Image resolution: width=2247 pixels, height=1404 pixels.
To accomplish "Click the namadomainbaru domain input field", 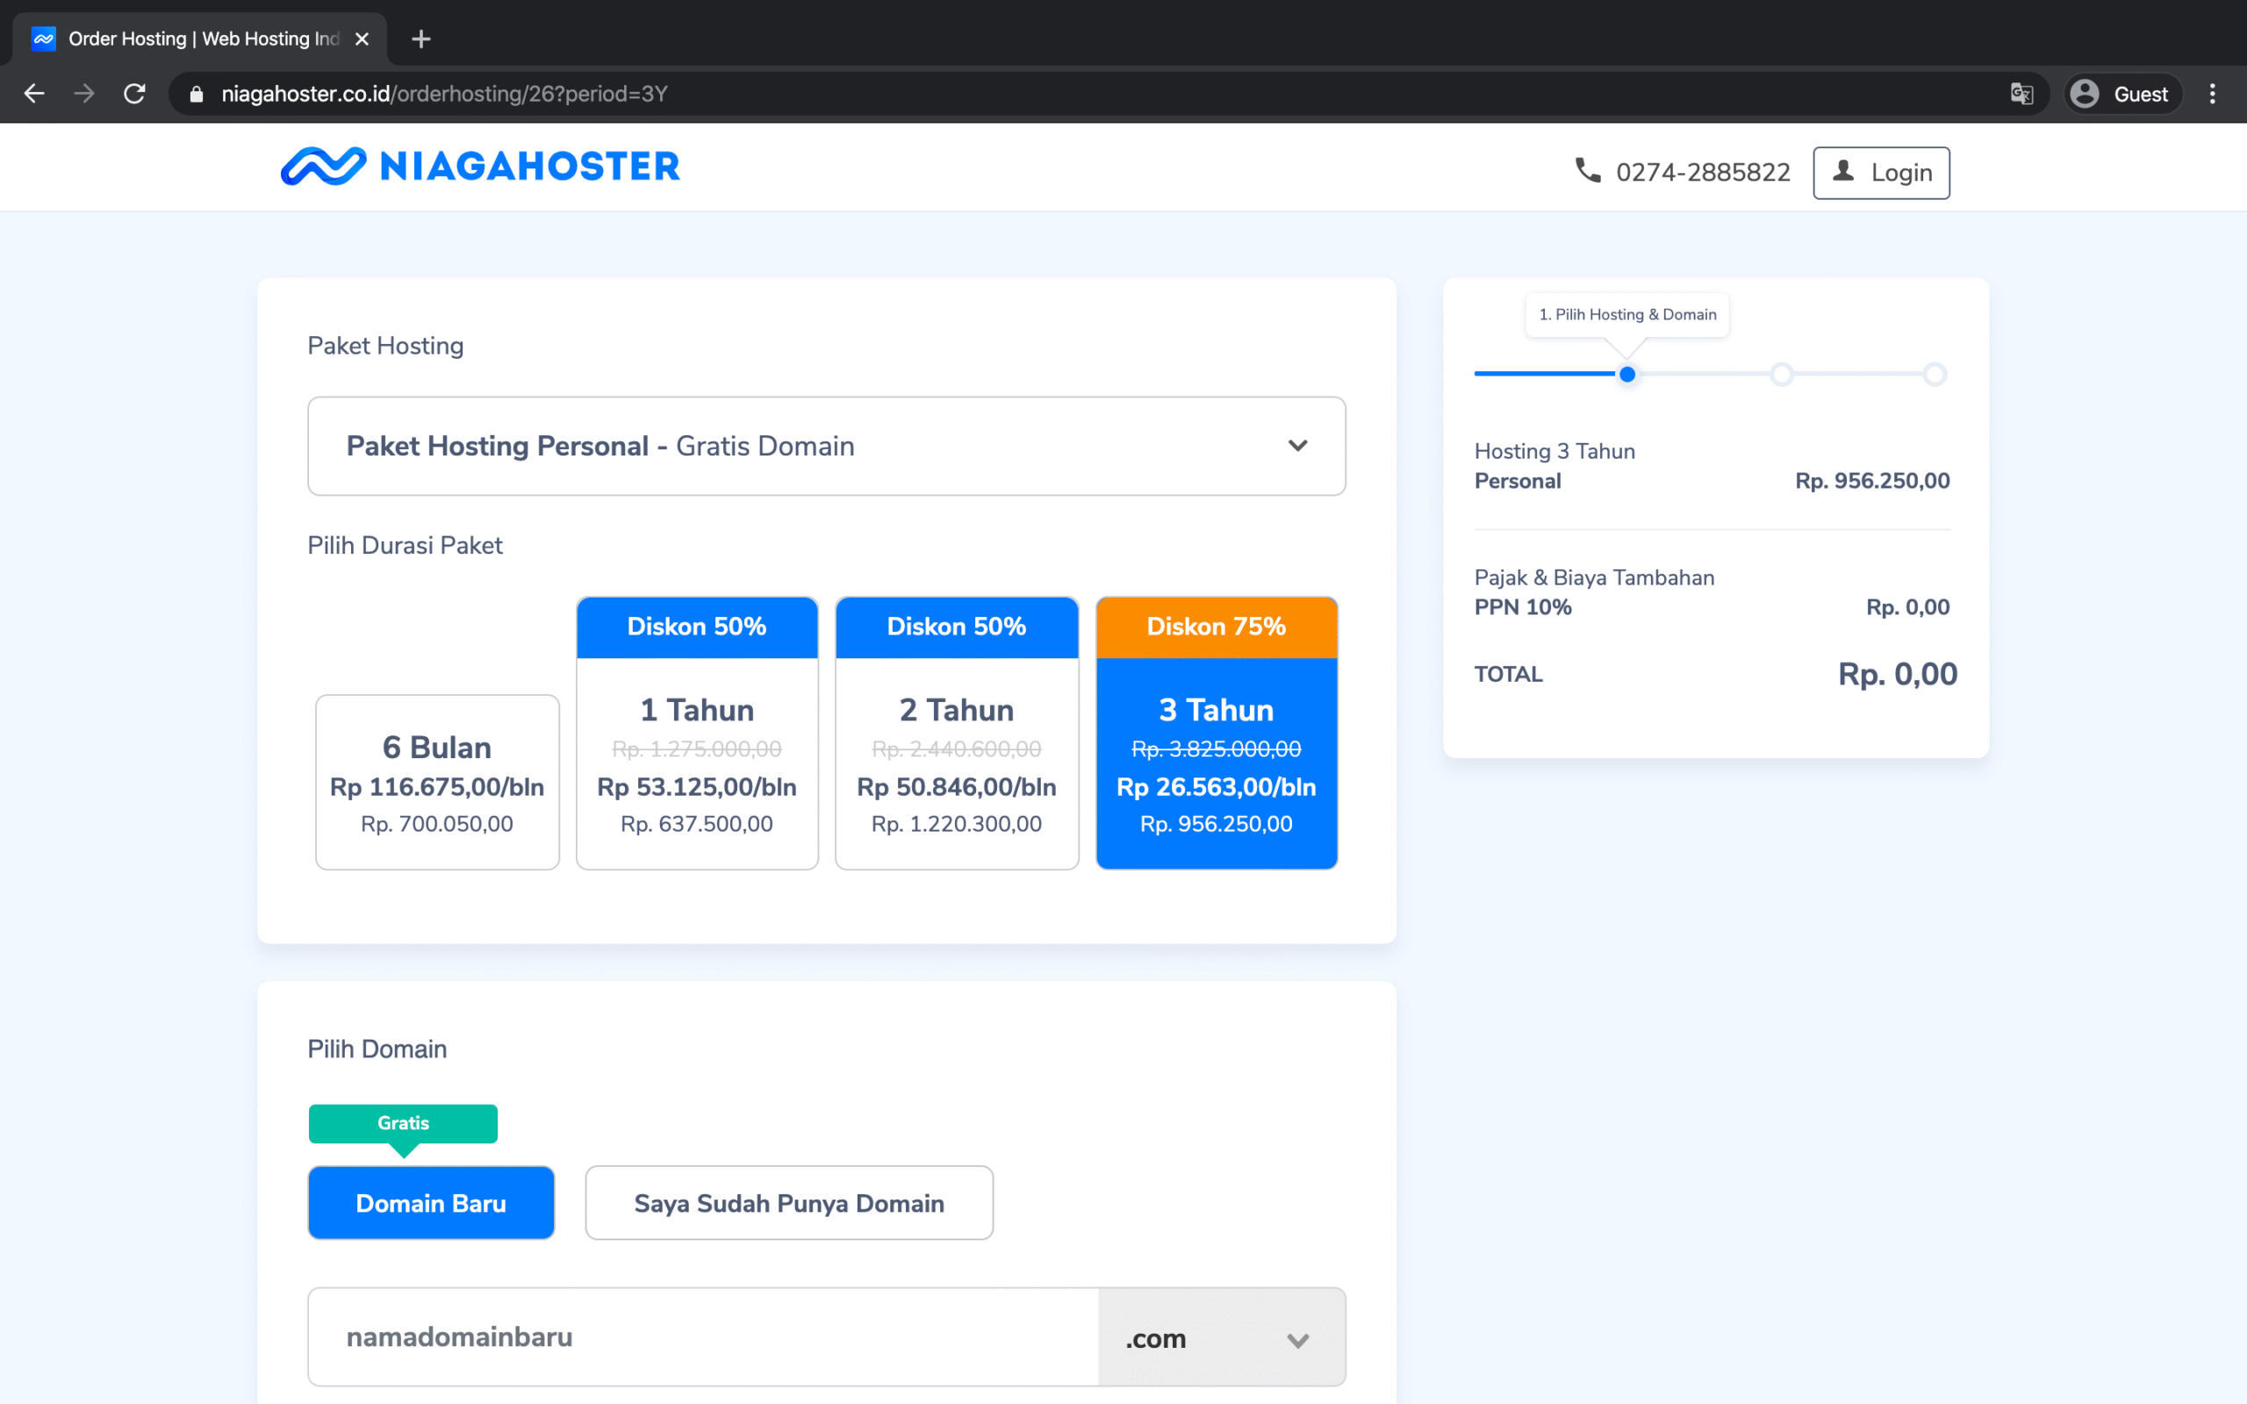I will pyautogui.click(x=703, y=1337).
